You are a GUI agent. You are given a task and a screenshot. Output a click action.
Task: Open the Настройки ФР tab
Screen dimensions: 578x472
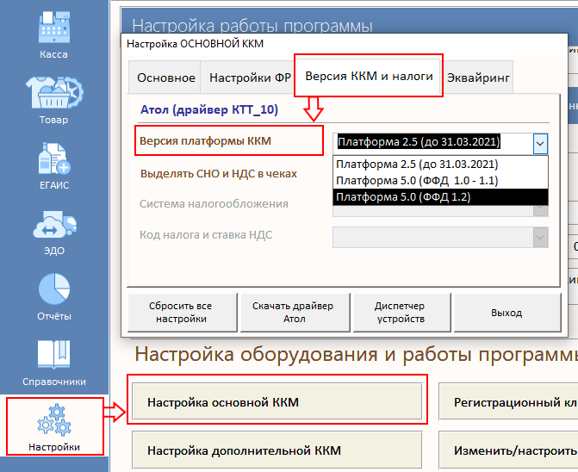pyautogui.click(x=249, y=78)
